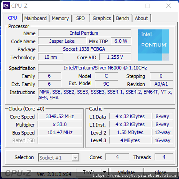Click the Ext. Model value 9C
The width and height of the screenshot is (179, 179).
coord(107,84)
